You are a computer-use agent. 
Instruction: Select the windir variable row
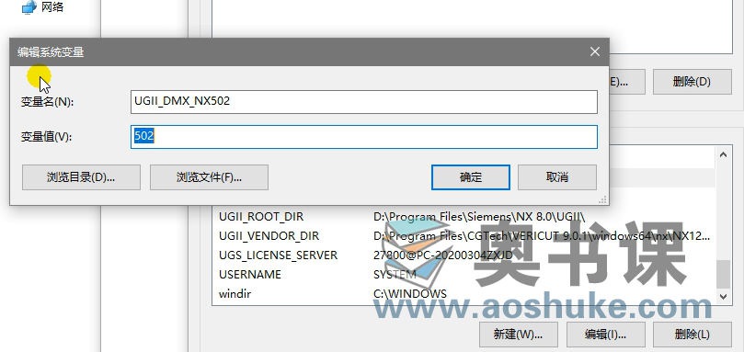click(464, 294)
